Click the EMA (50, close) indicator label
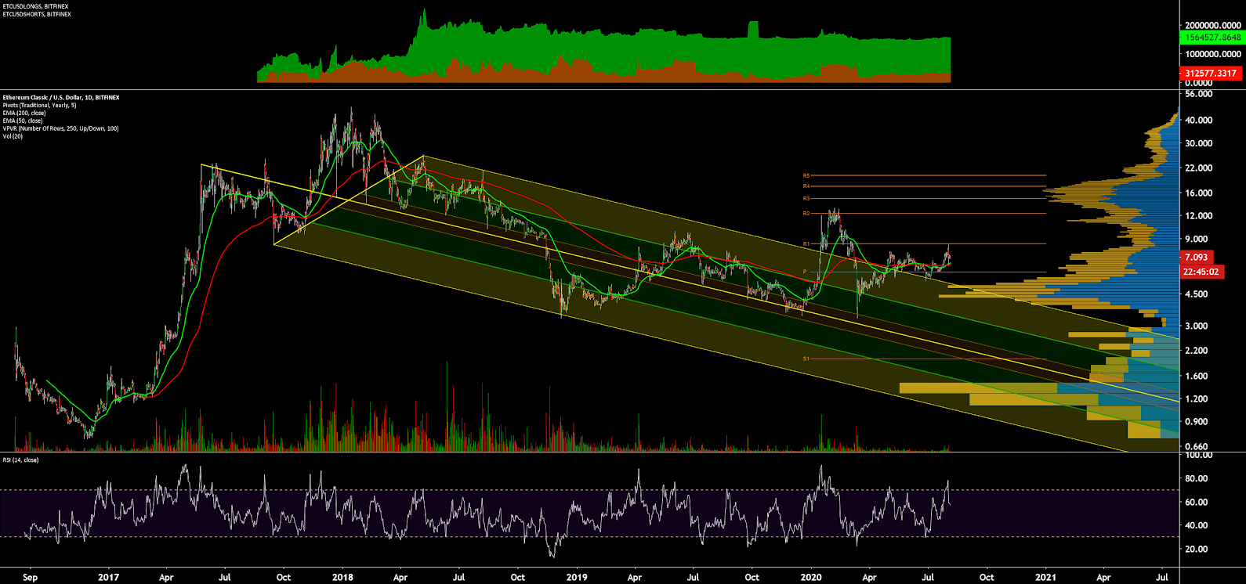The width and height of the screenshot is (1246, 584). point(23,121)
